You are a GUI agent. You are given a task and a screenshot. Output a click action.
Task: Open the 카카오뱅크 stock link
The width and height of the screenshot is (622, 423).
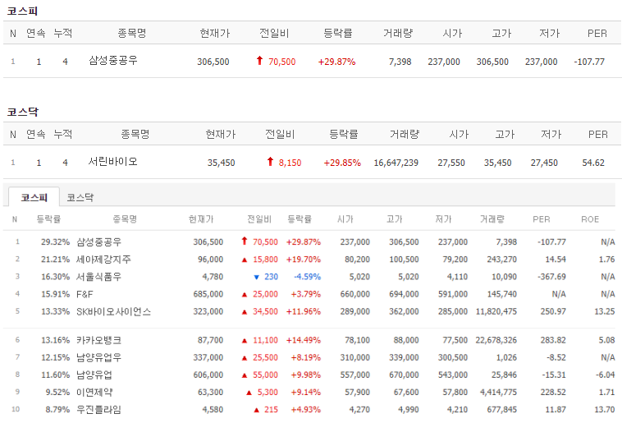tap(98, 340)
